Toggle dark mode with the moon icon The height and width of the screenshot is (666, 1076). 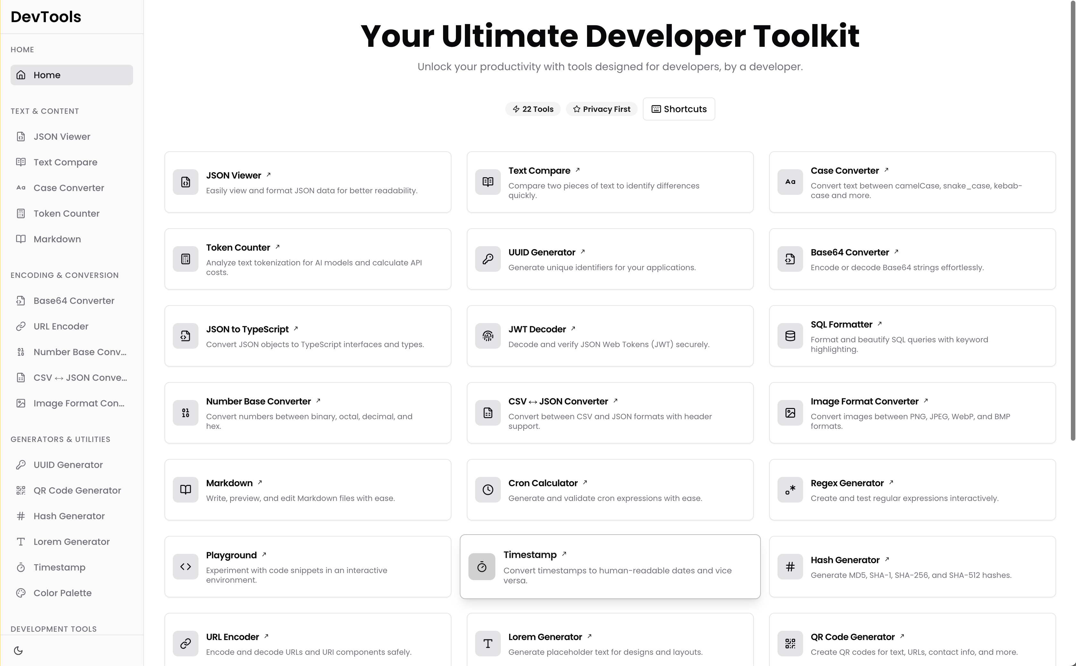click(x=18, y=651)
